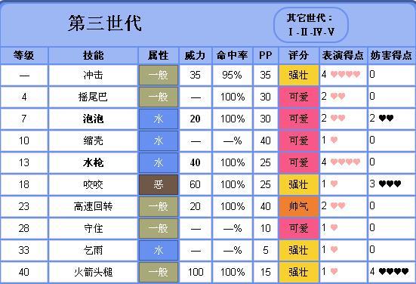
Task: Open generation II link in 其它世代
Action: pyautogui.click(x=304, y=32)
